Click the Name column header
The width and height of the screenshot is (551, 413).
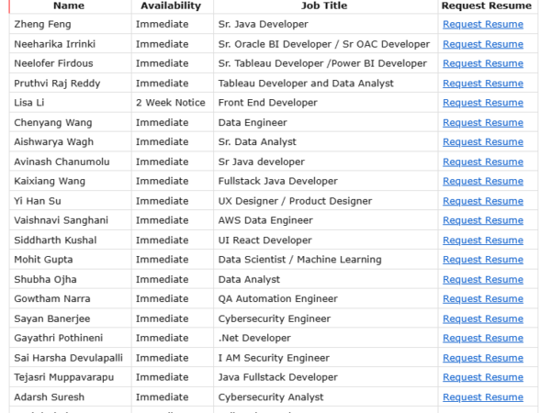pyautogui.click(x=69, y=6)
